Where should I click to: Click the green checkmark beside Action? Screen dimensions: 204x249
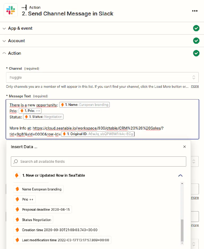pyautogui.click(x=196, y=53)
